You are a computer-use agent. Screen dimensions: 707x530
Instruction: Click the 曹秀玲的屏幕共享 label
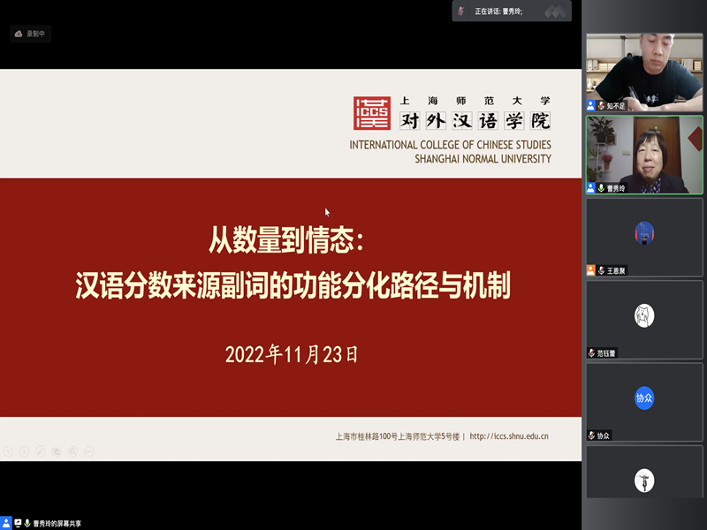point(57,523)
